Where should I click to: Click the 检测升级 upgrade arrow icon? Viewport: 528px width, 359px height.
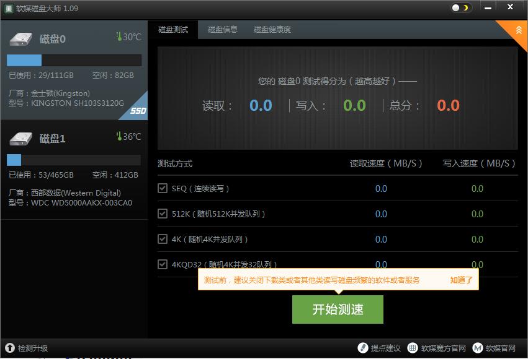pos(11,348)
